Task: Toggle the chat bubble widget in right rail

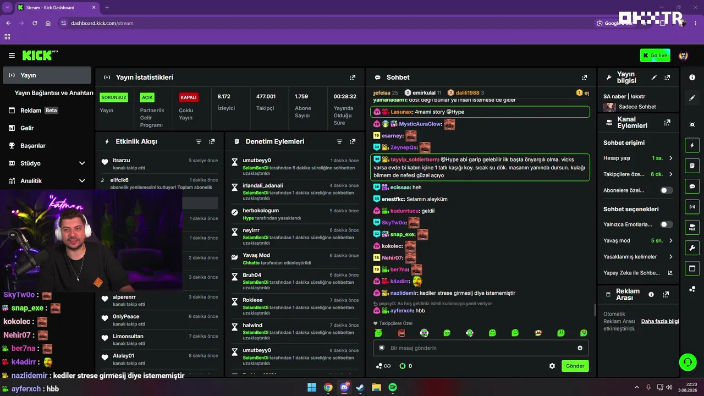Action: click(x=692, y=186)
